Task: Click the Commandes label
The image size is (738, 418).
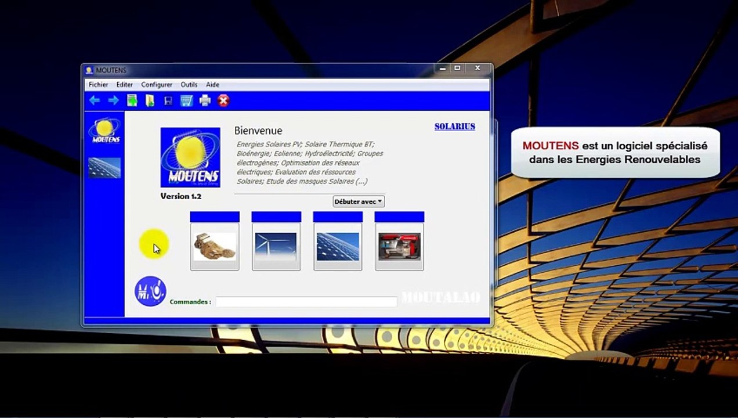Action: pyautogui.click(x=190, y=302)
